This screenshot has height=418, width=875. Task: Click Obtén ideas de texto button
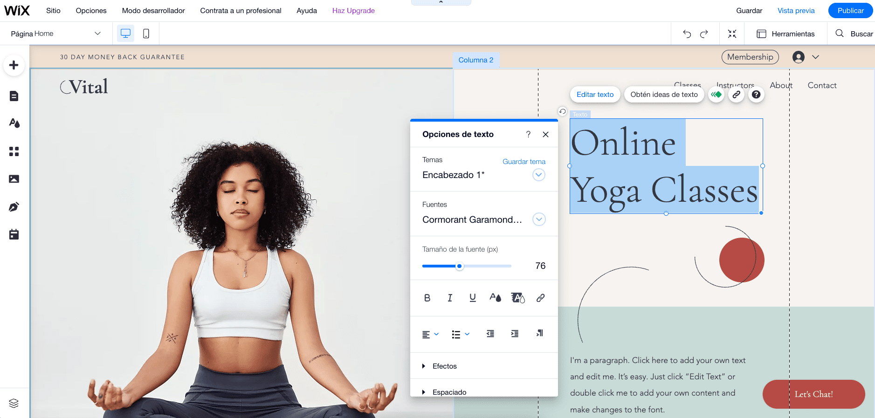(664, 95)
